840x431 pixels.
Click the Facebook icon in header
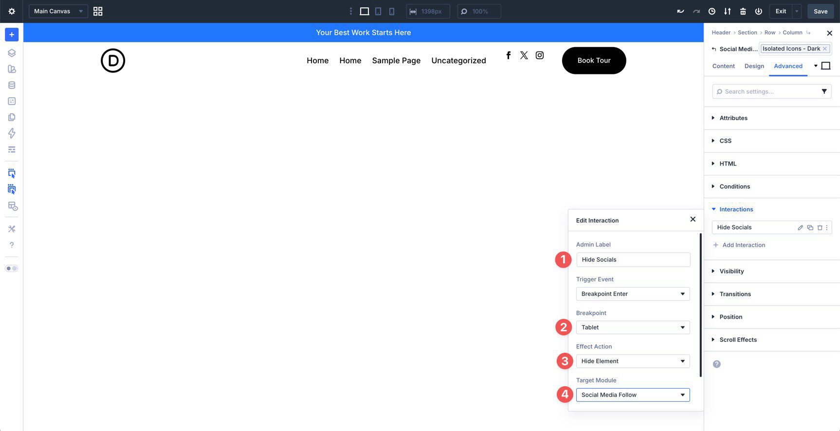(x=508, y=55)
